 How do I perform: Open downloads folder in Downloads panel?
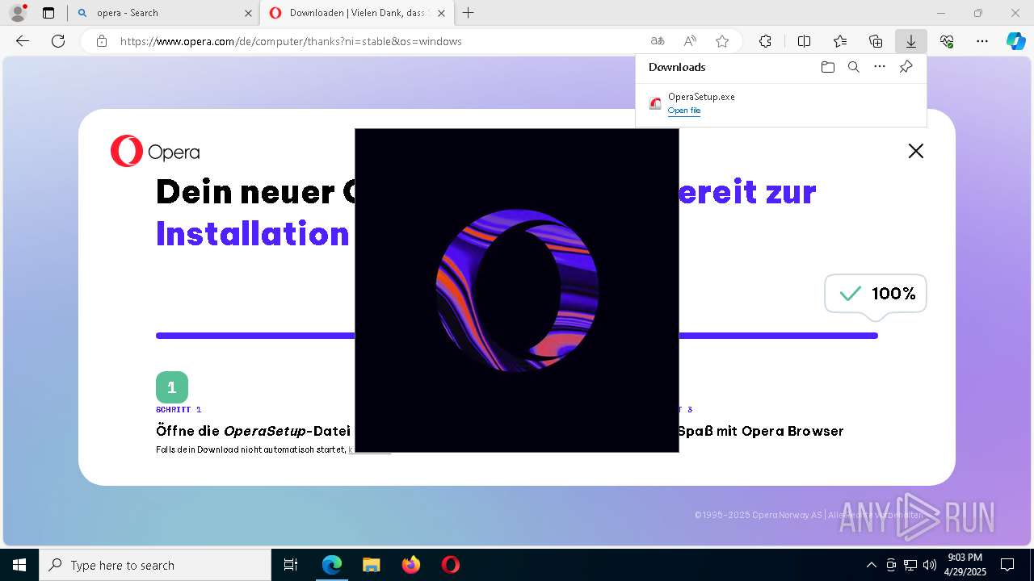(827, 67)
